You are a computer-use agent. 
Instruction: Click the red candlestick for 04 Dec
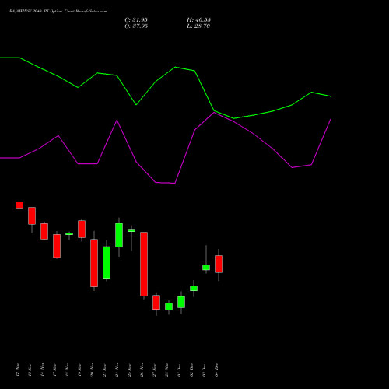pos(219,264)
